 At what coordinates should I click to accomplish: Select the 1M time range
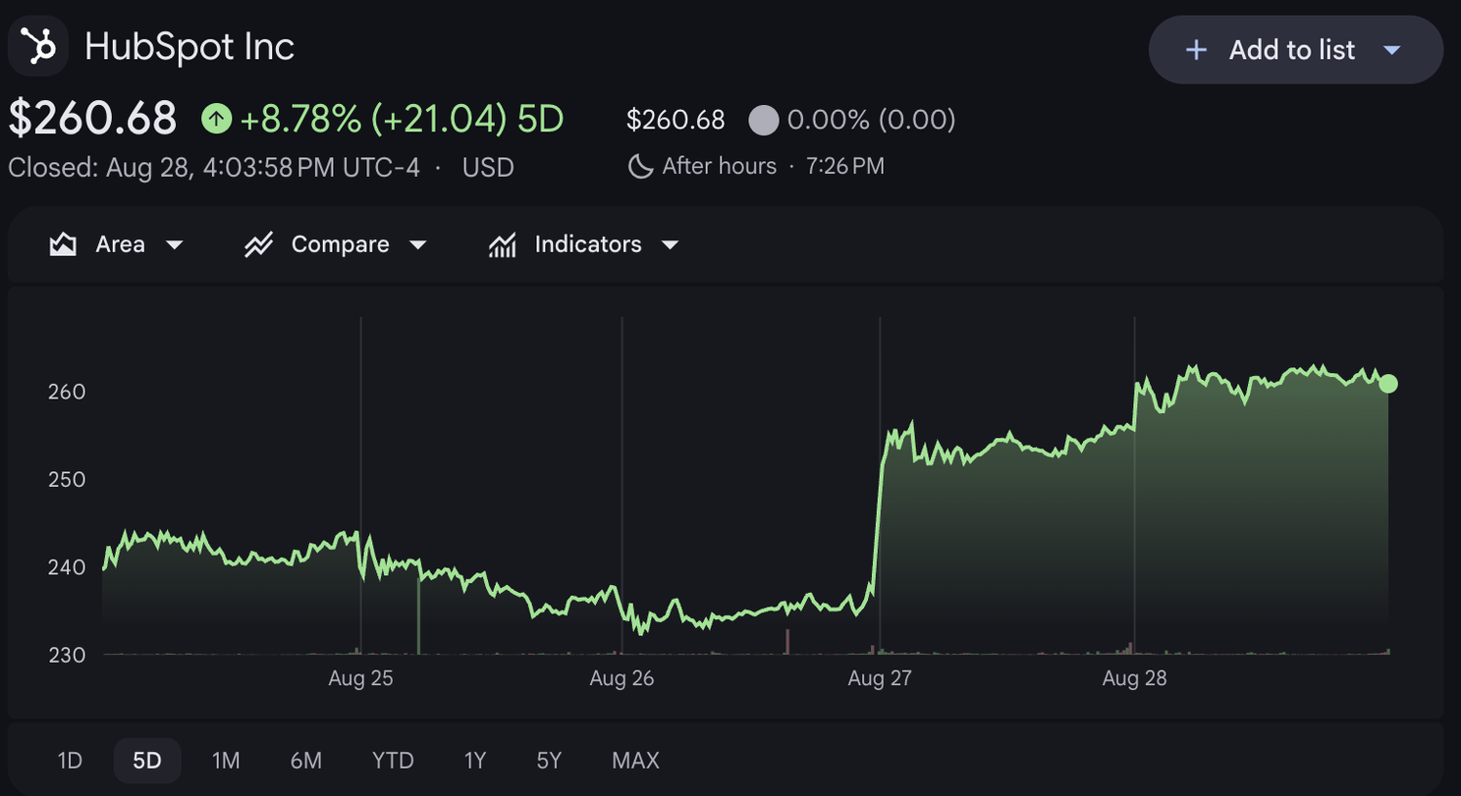226,761
